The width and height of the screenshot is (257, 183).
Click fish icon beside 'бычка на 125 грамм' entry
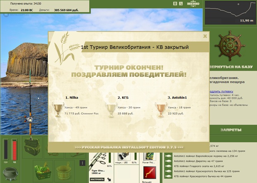[x=168, y=171]
